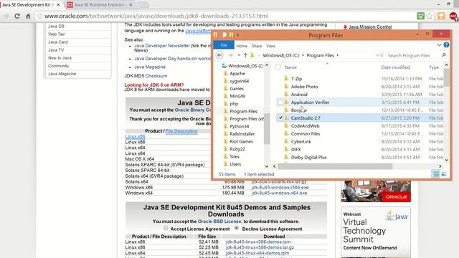Click the file list vertical scrollbar thumb
This screenshot has width=459, height=258.
click(x=446, y=77)
